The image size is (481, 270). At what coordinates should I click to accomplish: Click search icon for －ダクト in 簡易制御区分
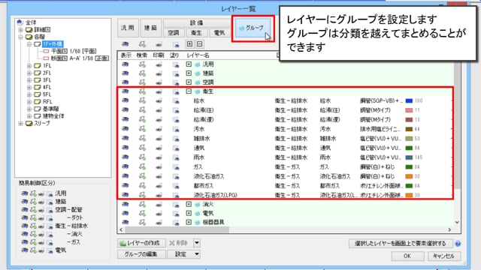[33, 217]
